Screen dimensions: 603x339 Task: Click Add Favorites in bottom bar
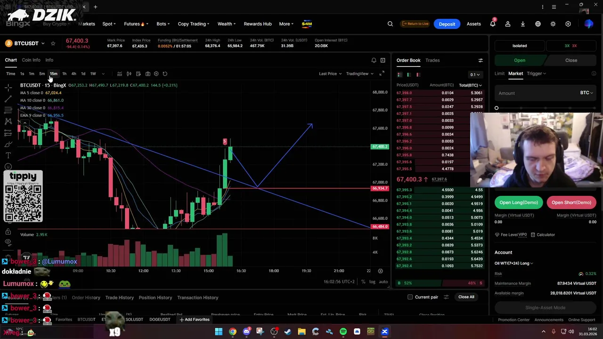point(194,320)
